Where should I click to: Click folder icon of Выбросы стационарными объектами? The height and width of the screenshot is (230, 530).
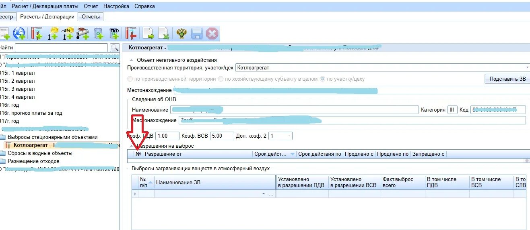pos(2,137)
